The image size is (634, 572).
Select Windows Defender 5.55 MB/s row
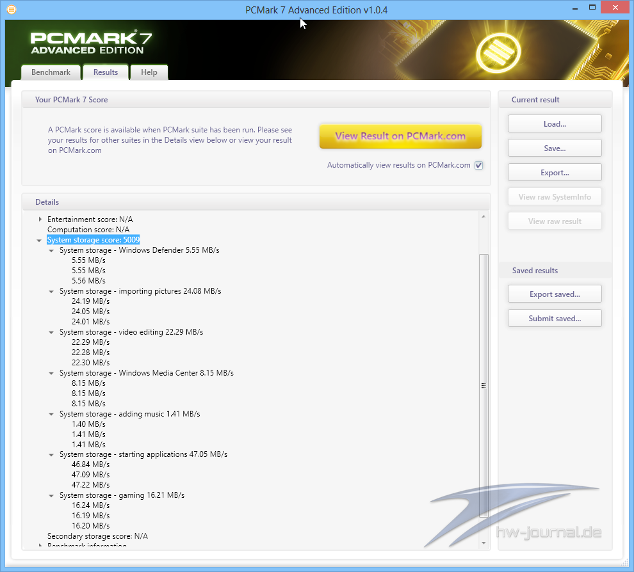[x=140, y=250]
